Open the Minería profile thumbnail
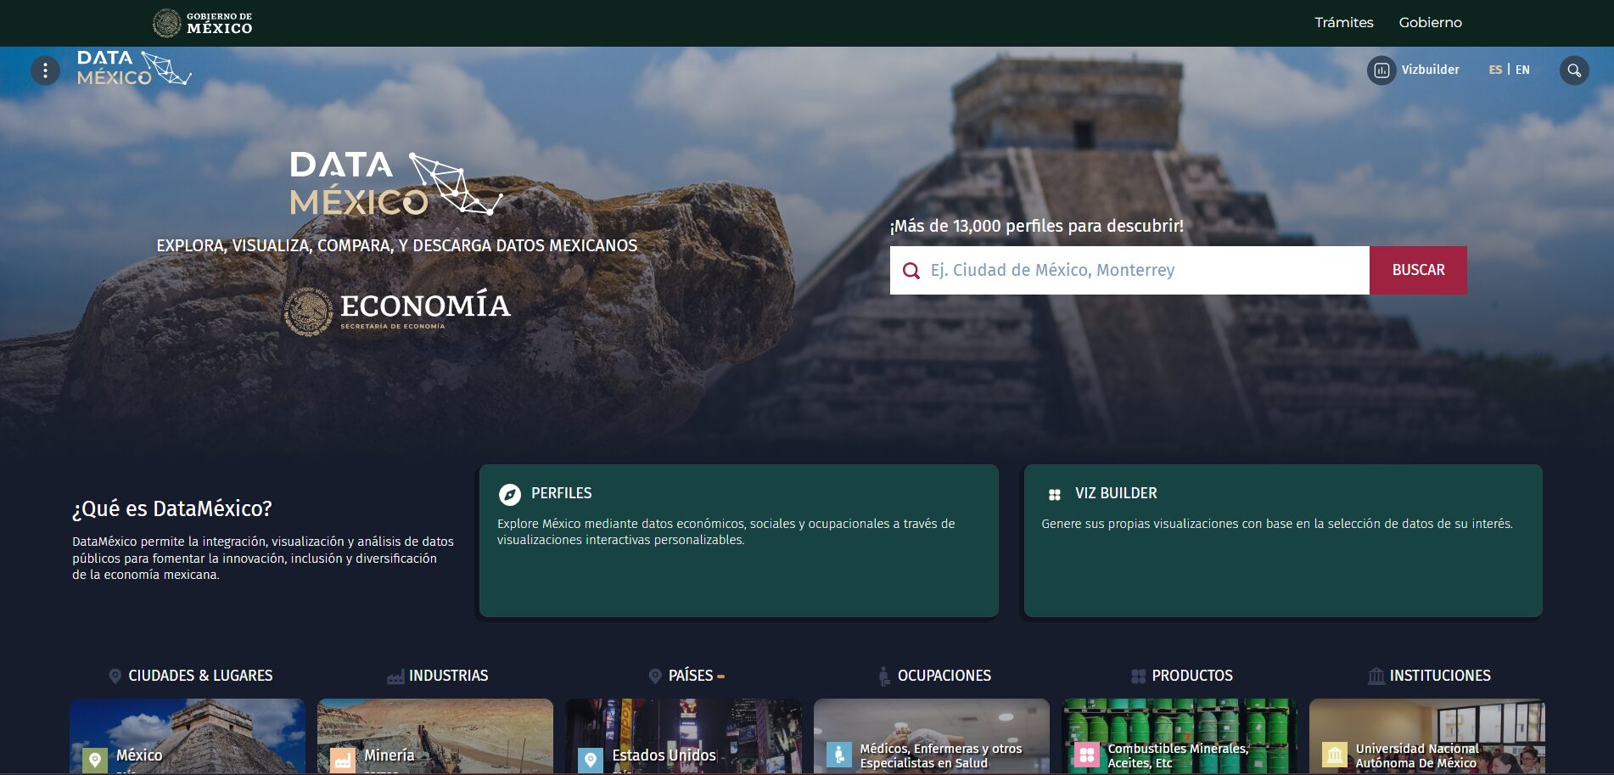Screen dimensions: 1614x775 [x=435, y=737]
